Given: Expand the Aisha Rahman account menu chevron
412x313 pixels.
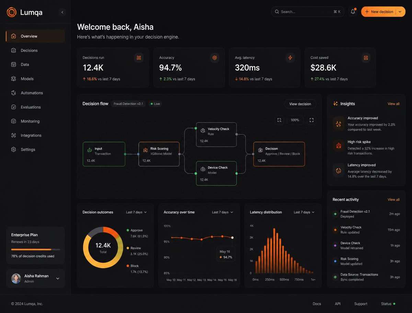Looking at the screenshot, I should 58,278.
